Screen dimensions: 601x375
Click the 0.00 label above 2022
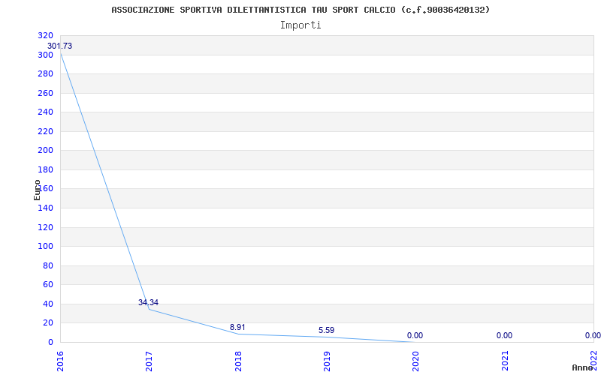point(593,335)
